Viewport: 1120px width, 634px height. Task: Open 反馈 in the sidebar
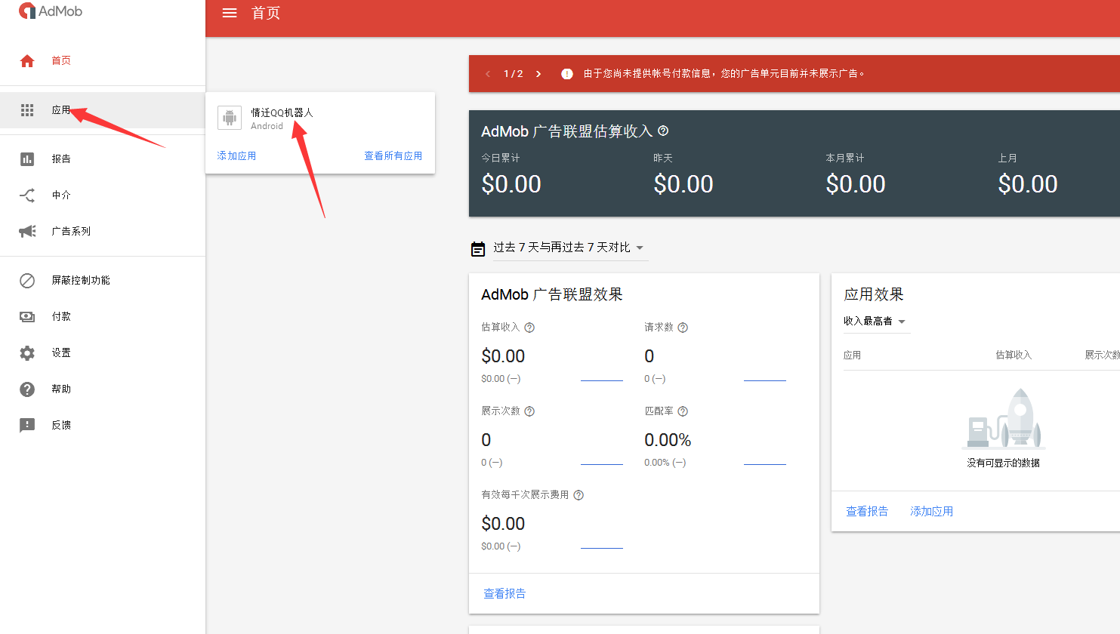pos(61,426)
